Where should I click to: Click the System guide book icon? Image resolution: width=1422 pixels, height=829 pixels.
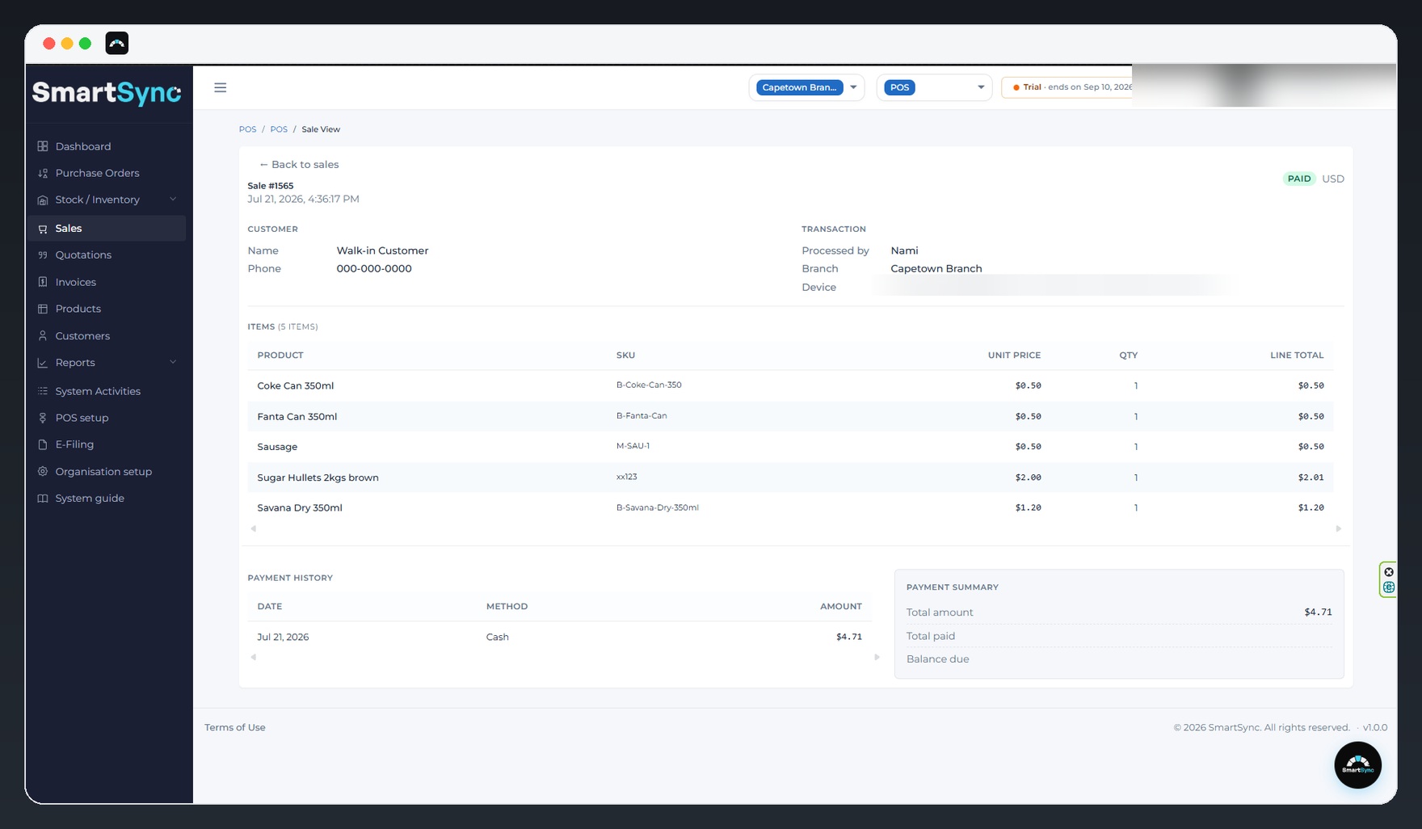pos(43,499)
